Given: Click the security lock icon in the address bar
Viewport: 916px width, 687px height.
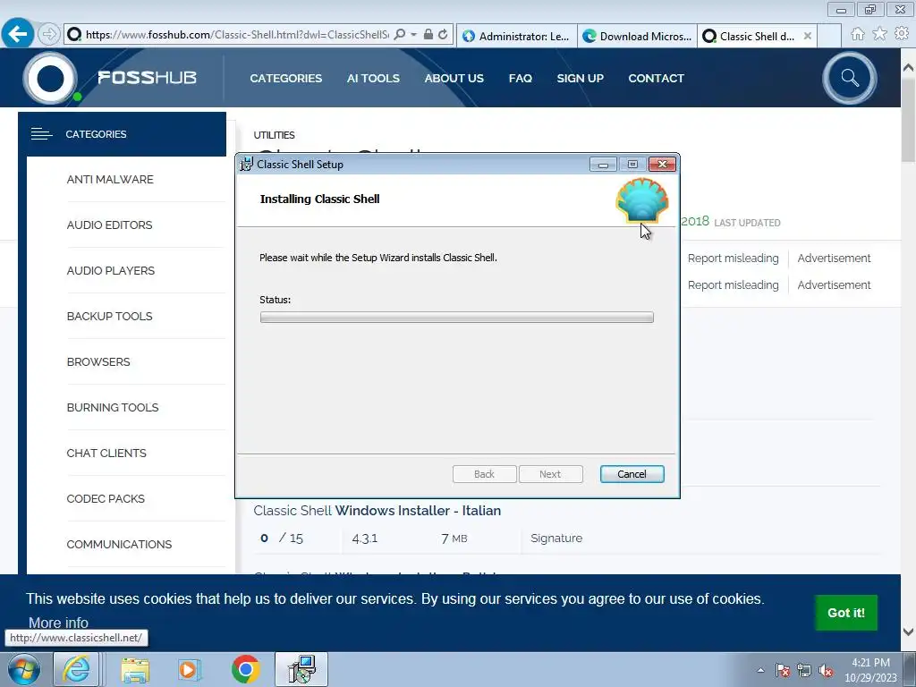Looking at the screenshot, I should 428,35.
